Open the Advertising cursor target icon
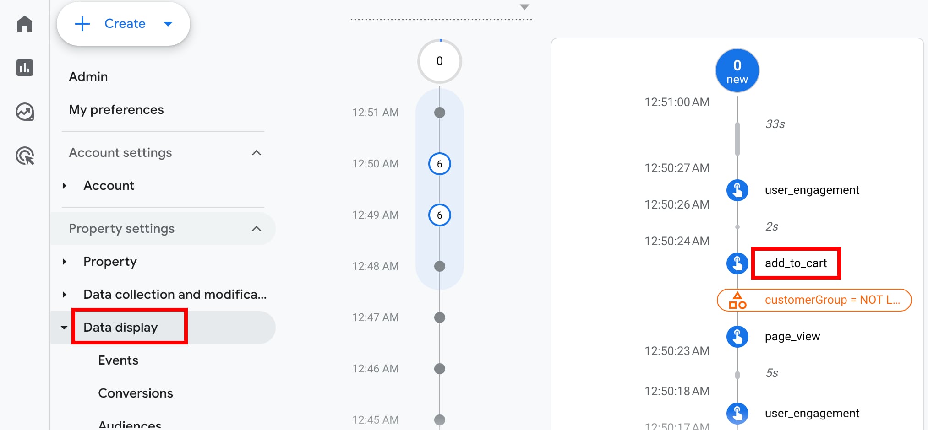The image size is (928, 430). pyautogui.click(x=25, y=156)
